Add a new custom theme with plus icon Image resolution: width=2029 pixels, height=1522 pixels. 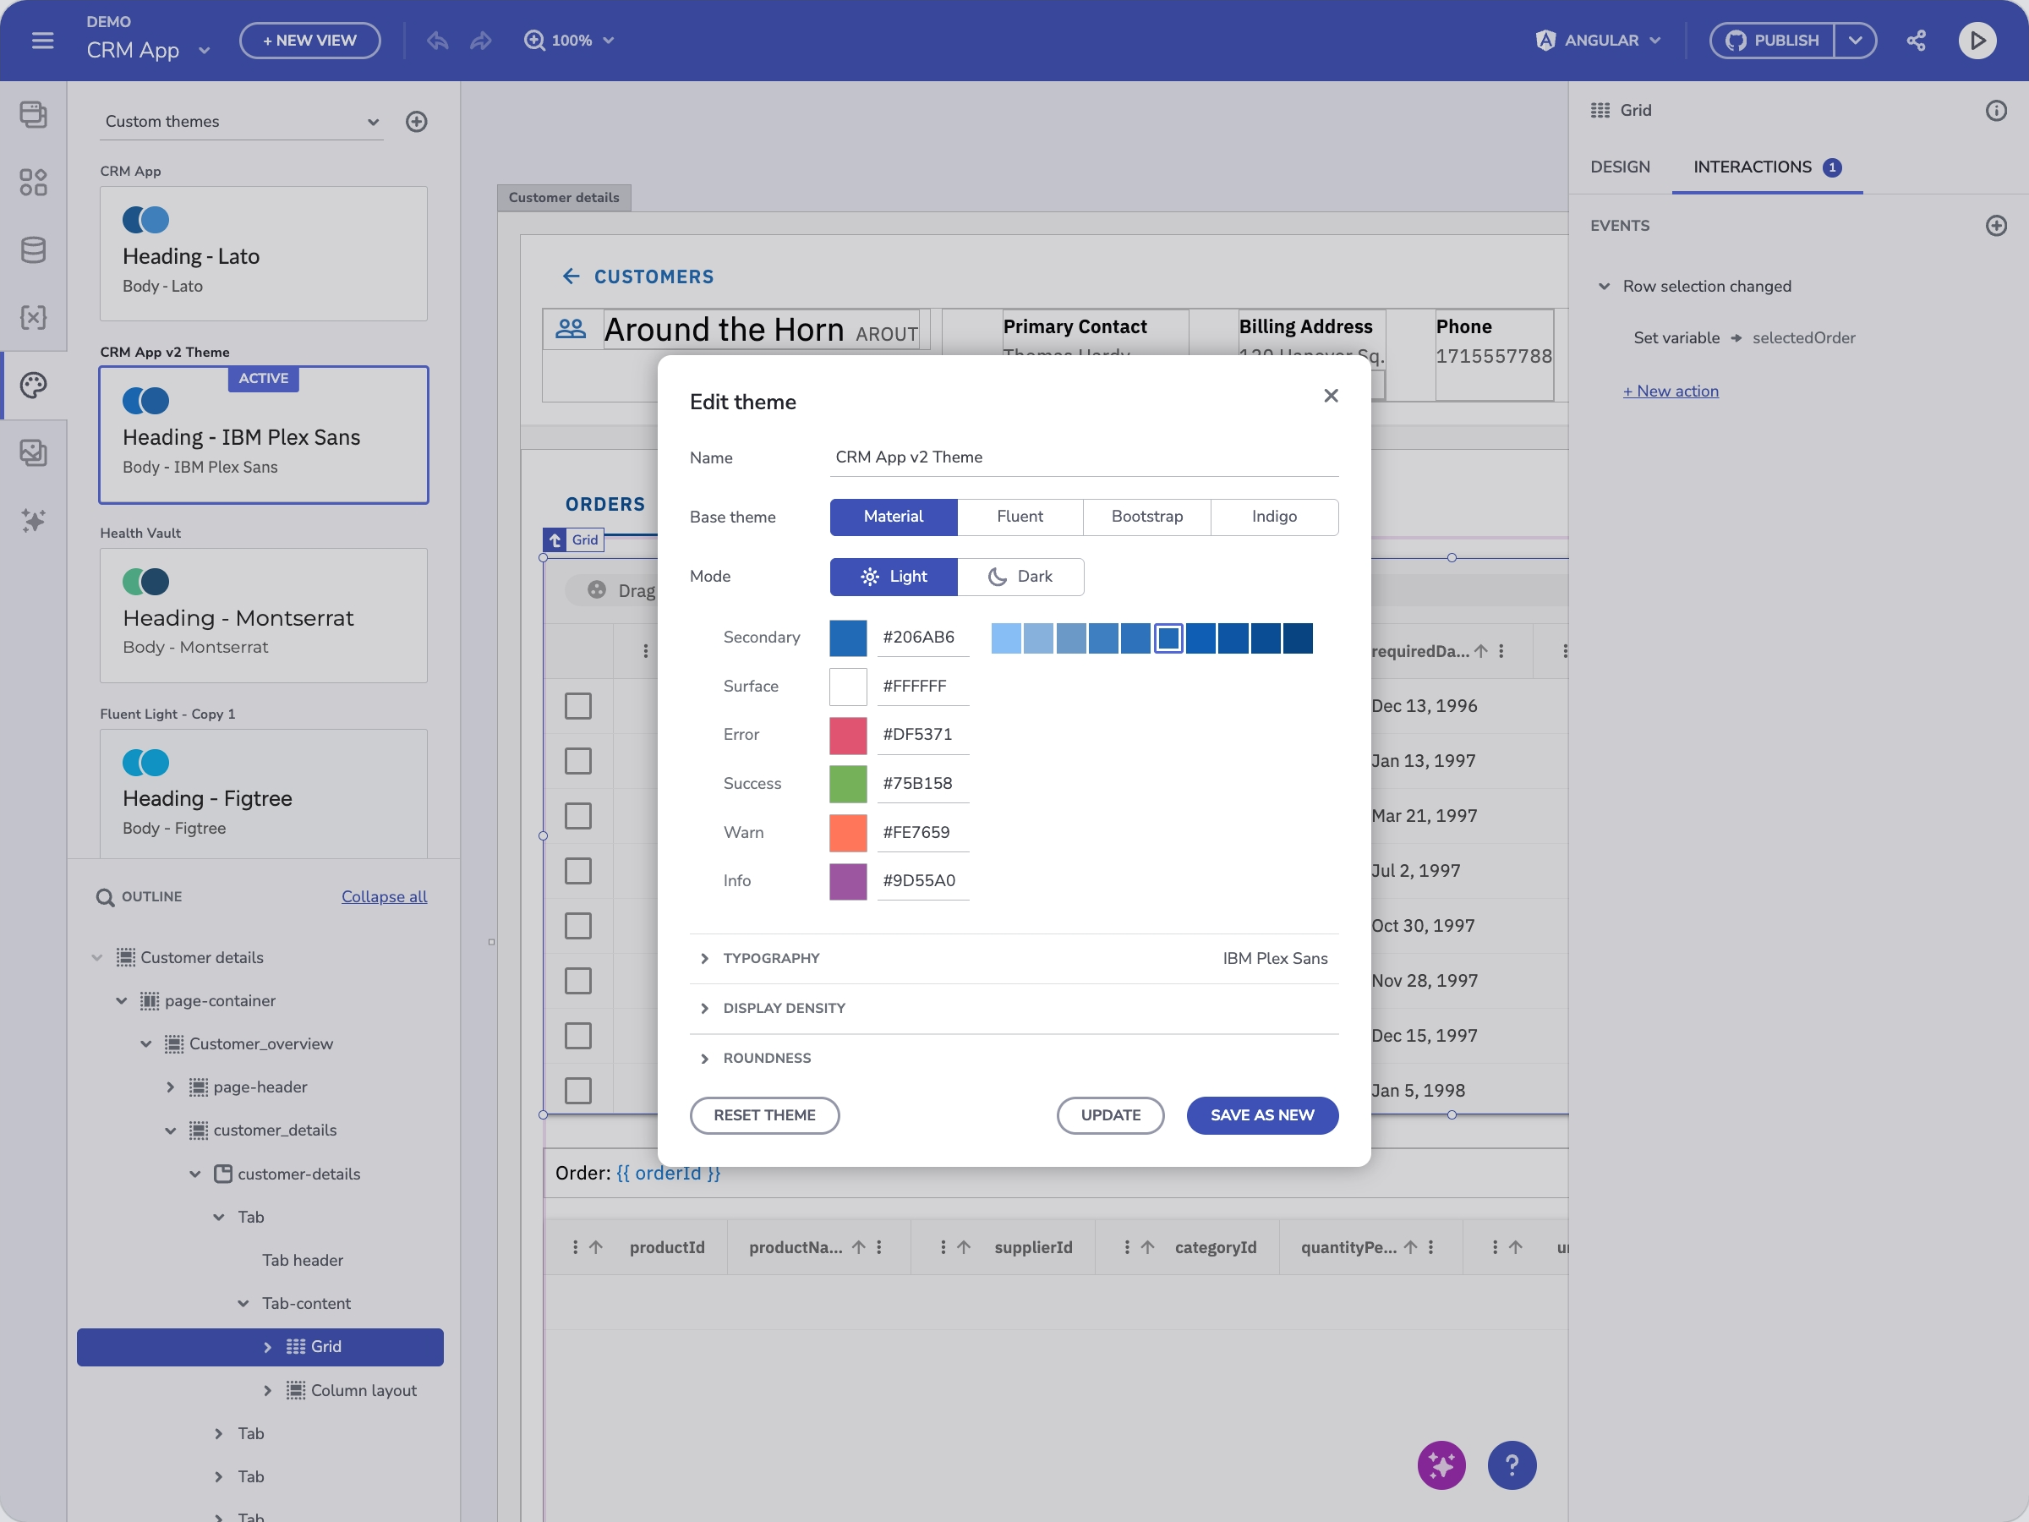pyautogui.click(x=417, y=121)
